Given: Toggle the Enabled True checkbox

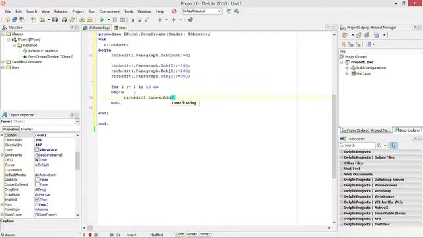Looking at the screenshot, I should click(37, 200).
